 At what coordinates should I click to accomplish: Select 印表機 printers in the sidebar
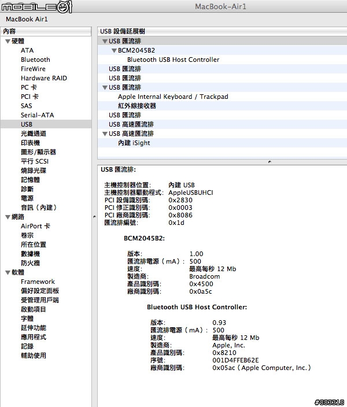(x=31, y=143)
